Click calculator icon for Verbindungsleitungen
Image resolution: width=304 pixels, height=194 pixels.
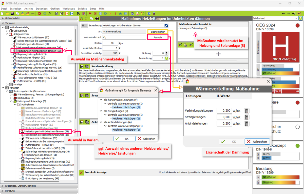tap(246, 111)
